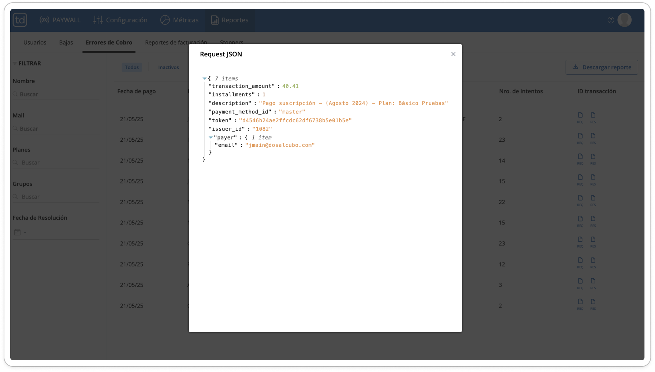Open REQ icon in the row with 12 attempts
The height and width of the screenshot is (372, 655).
point(580,263)
